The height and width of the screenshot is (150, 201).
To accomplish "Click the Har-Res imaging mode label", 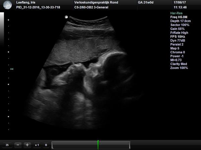I will point(176,13).
